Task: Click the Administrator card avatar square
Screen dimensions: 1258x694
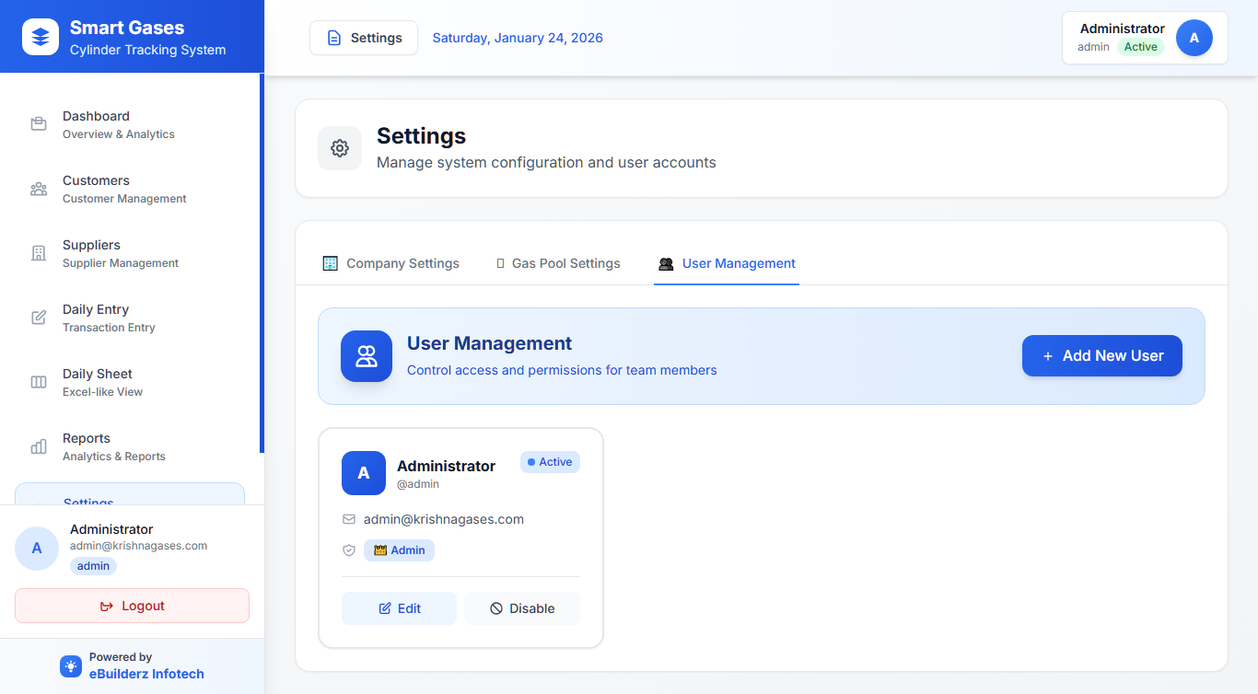Action: tap(364, 473)
